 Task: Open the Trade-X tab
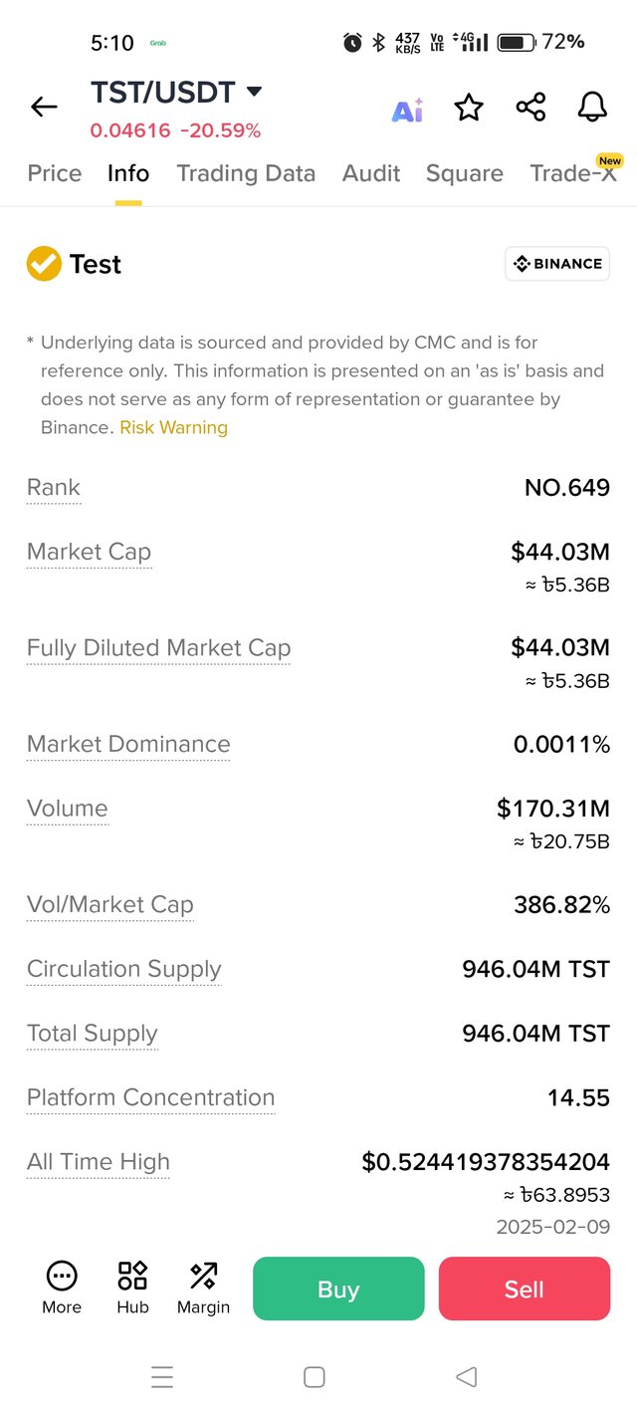[573, 173]
